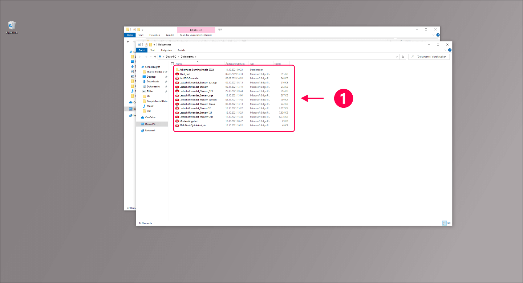Screen dimensions: 523x283
Task: Open Datei tab in rear PDF window
Action: point(130,35)
